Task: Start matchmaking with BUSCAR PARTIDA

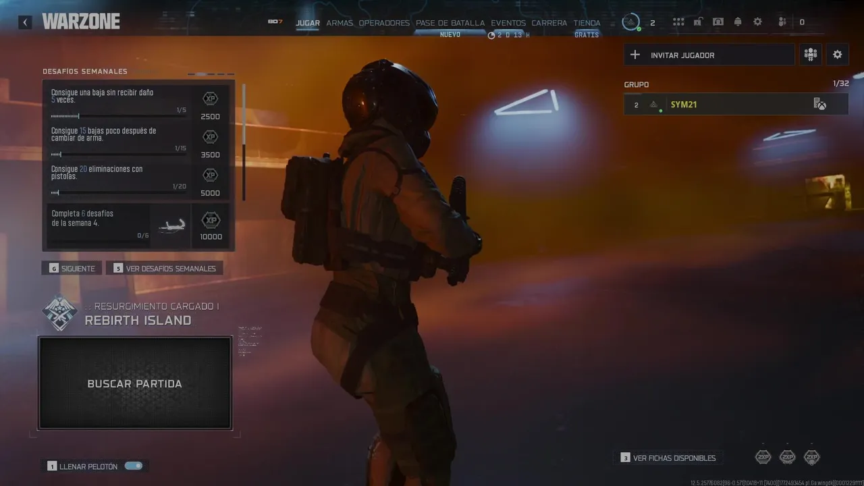Action: [135, 383]
